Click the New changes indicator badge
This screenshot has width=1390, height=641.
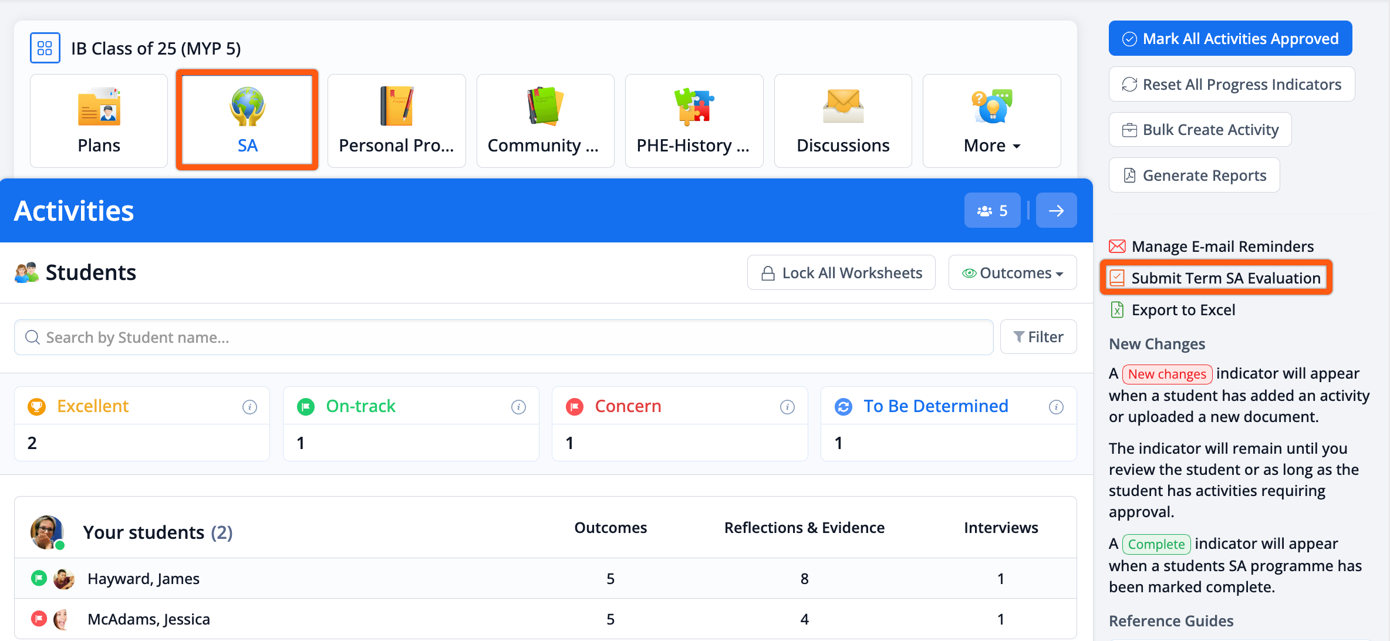click(1167, 374)
